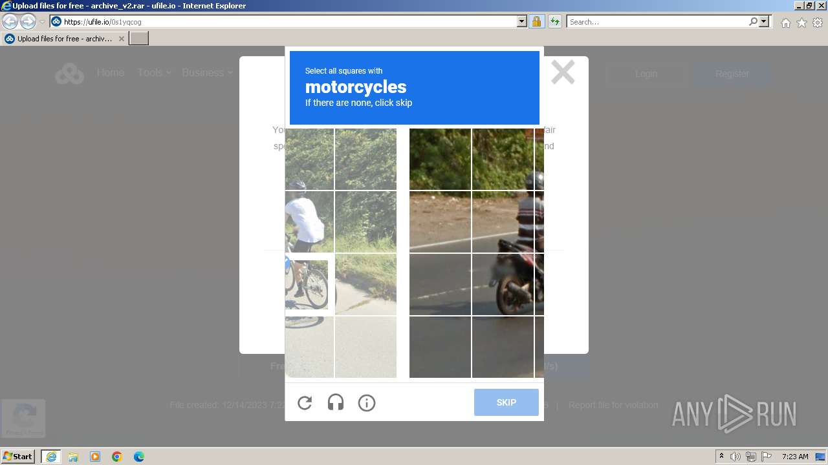Open Favorites star icon

point(801,23)
